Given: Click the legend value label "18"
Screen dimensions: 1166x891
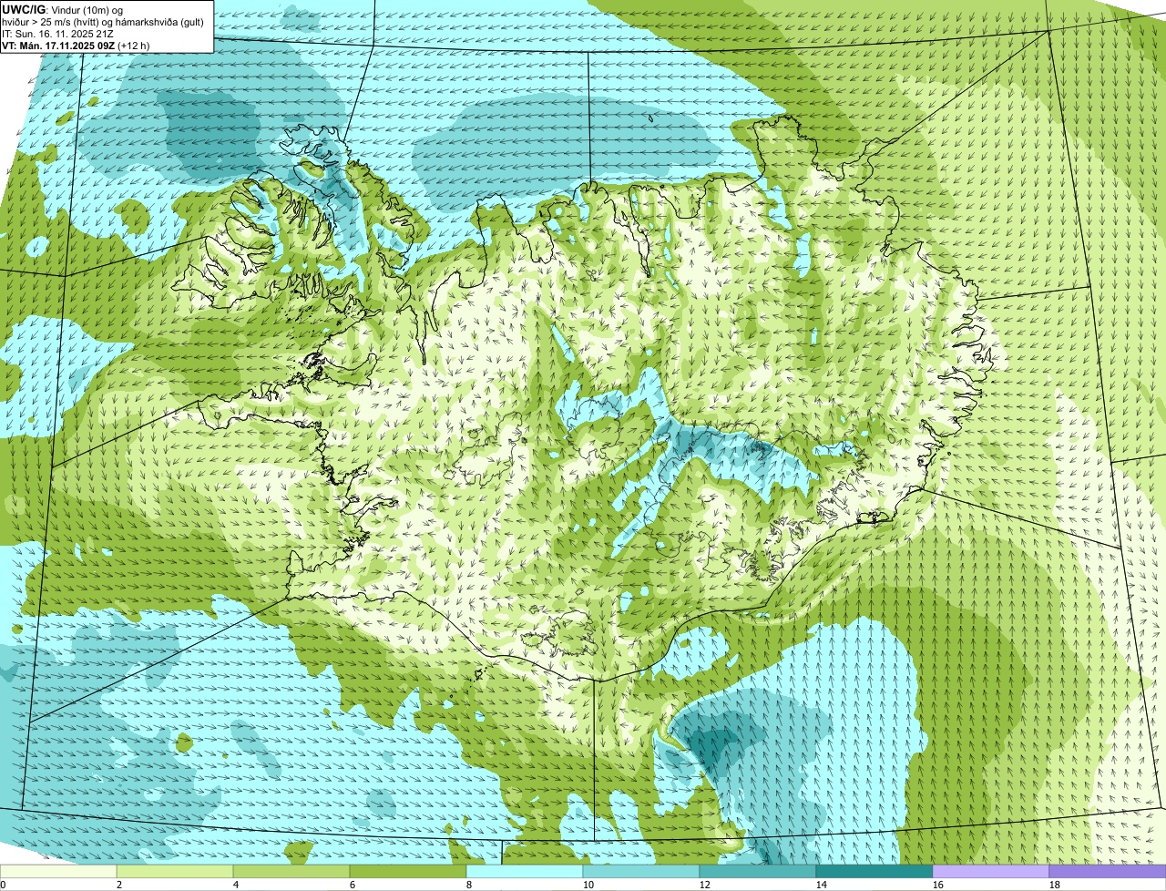Looking at the screenshot, I should click(x=1054, y=885).
